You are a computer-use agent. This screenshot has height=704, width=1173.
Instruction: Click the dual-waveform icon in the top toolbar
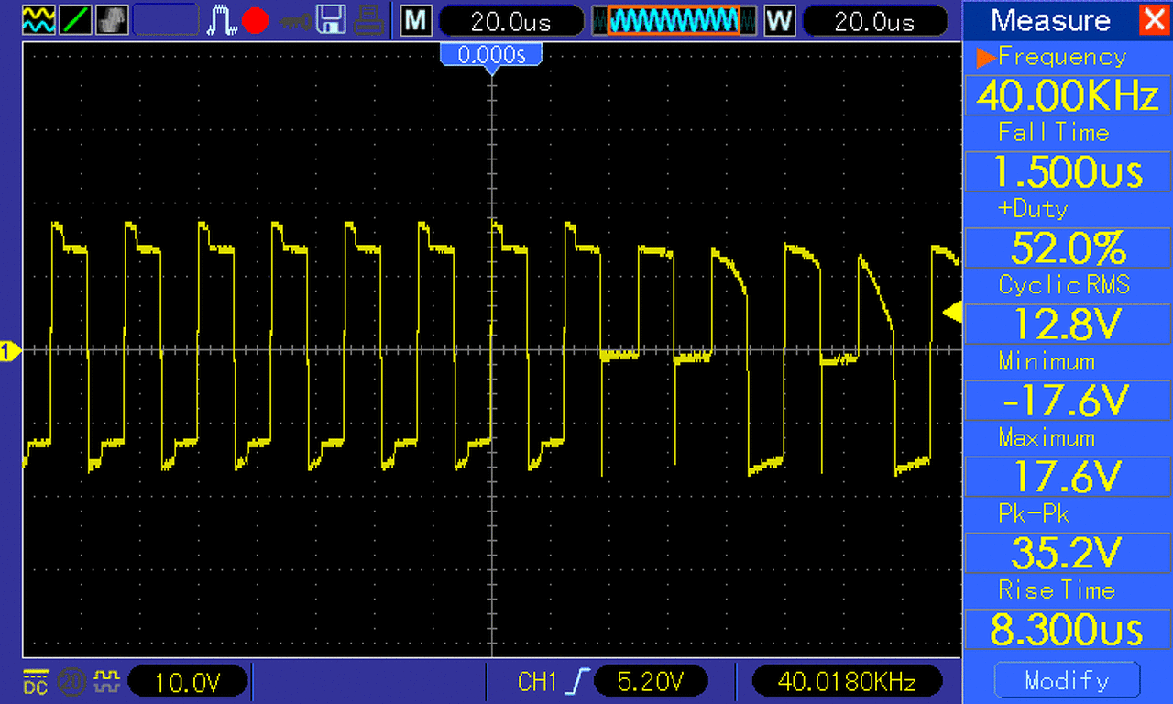click(38, 19)
